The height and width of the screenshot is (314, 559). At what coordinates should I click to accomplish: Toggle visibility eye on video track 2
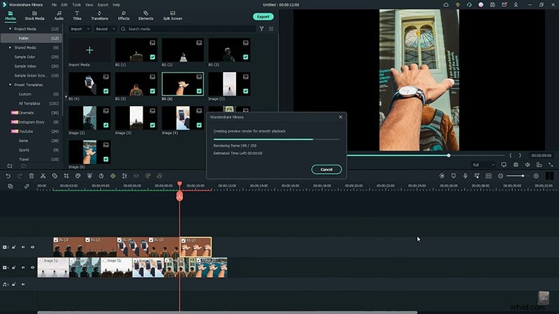click(x=32, y=247)
